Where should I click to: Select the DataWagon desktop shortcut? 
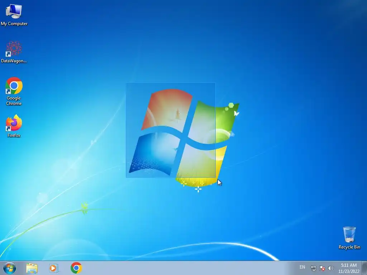click(x=14, y=52)
